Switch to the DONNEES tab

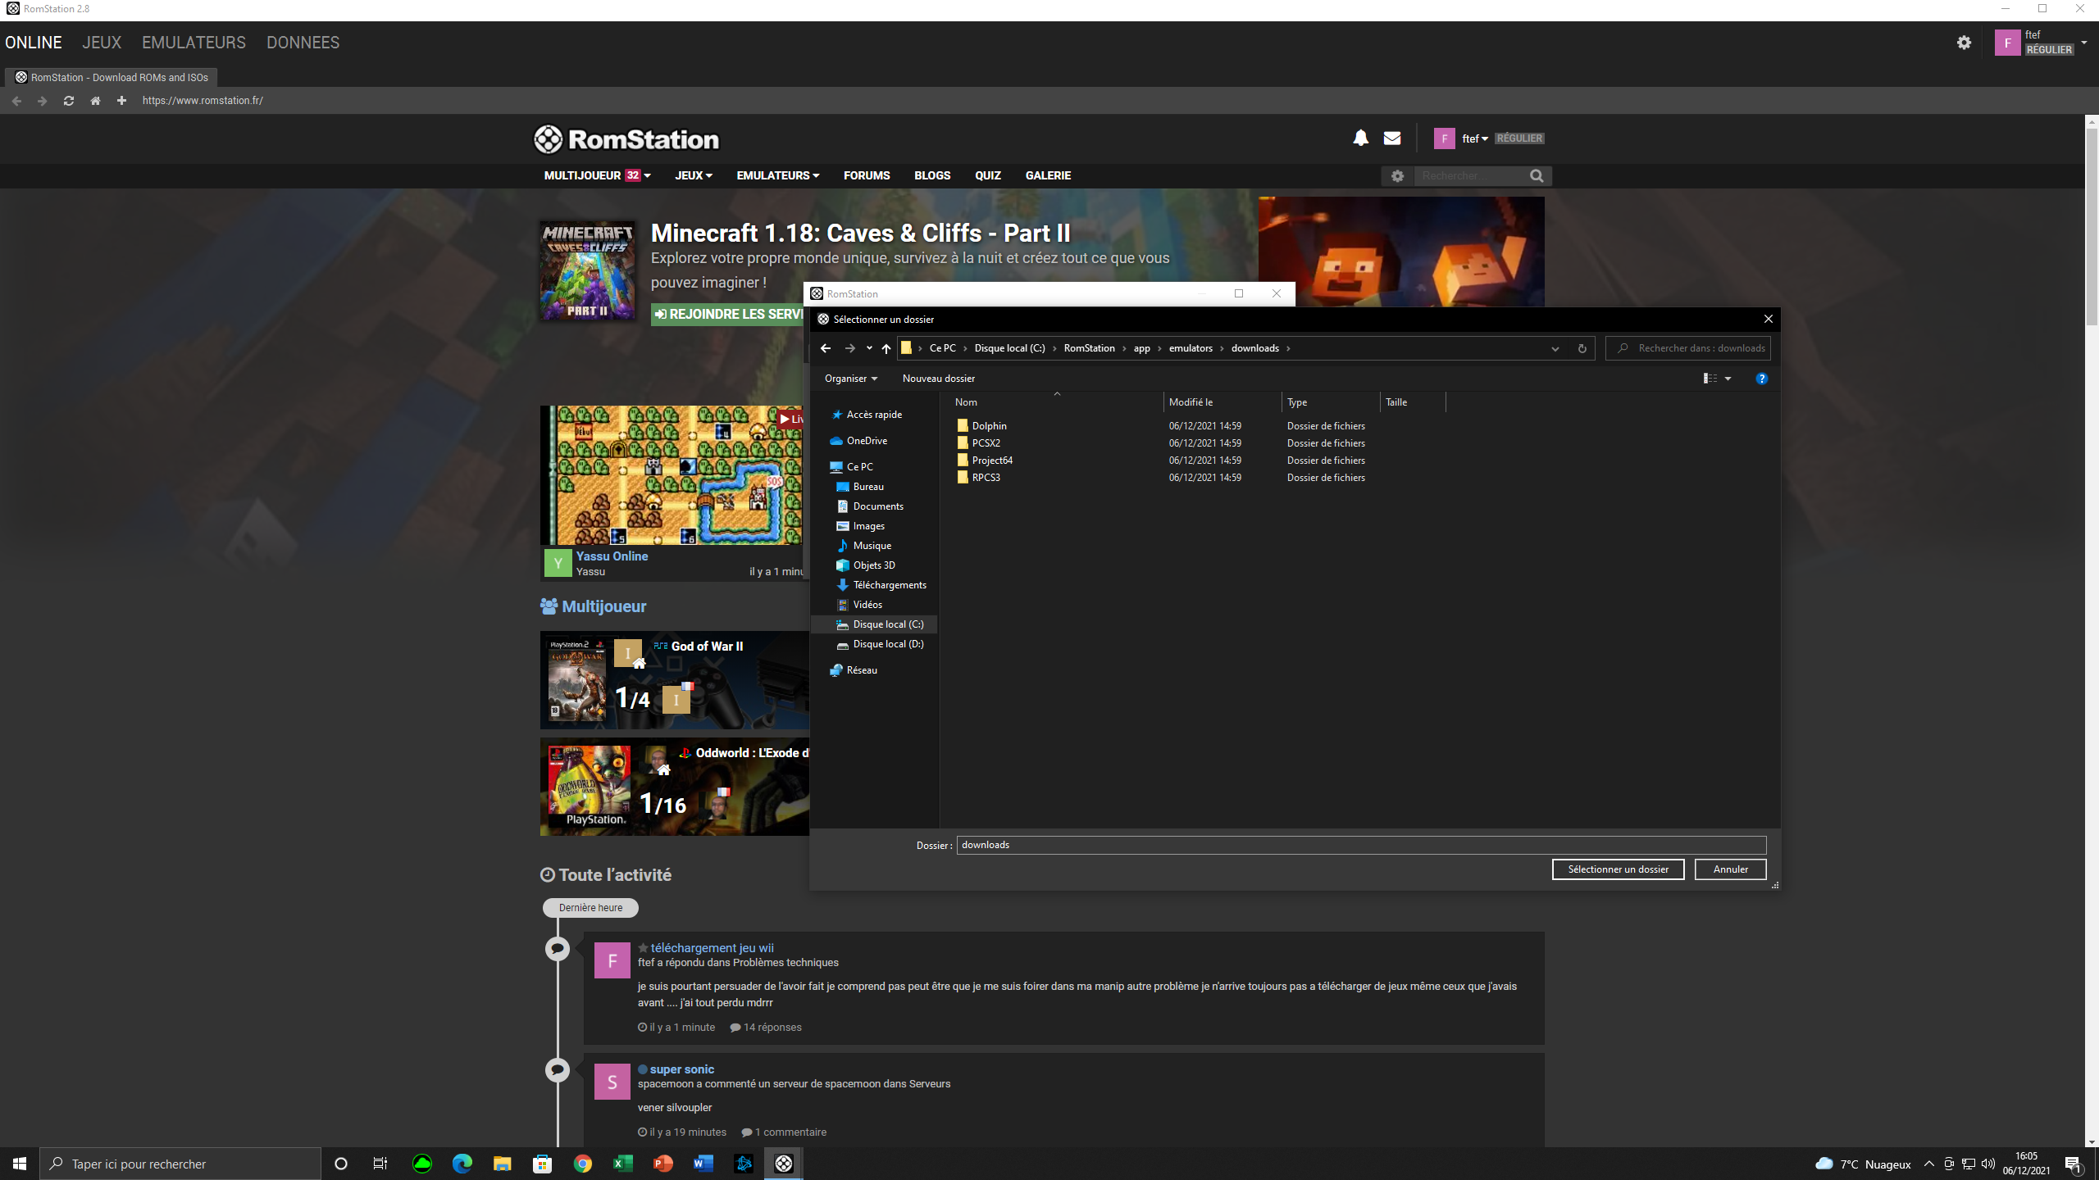(303, 43)
